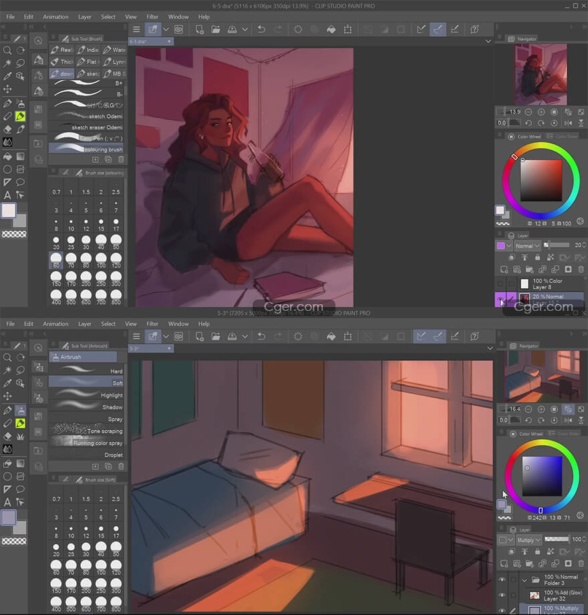
Task: Select the Zoom tool in top window
Action: tap(7, 50)
